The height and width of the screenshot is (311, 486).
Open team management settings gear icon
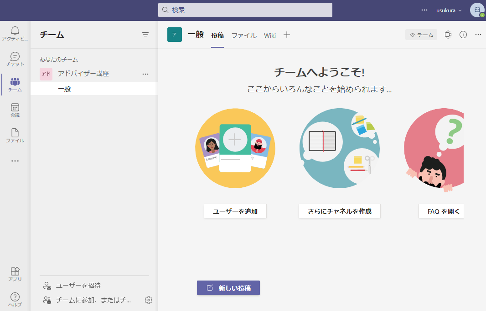pyautogui.click(x=148, y=300)
